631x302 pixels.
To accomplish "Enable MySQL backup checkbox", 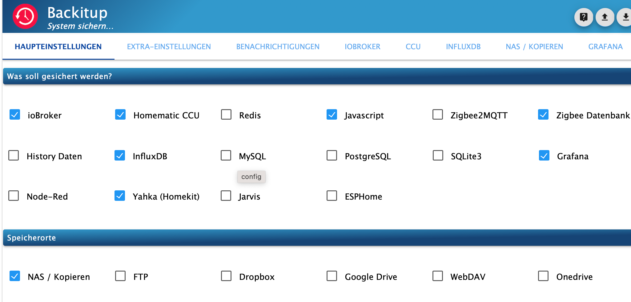I will tap(226, 156).
